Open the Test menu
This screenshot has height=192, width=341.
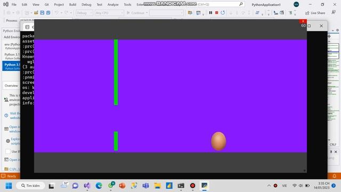[100, 4]
